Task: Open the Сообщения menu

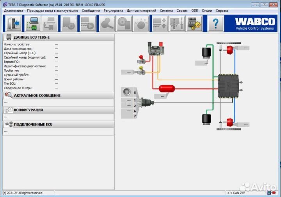Action: point(91,11)
